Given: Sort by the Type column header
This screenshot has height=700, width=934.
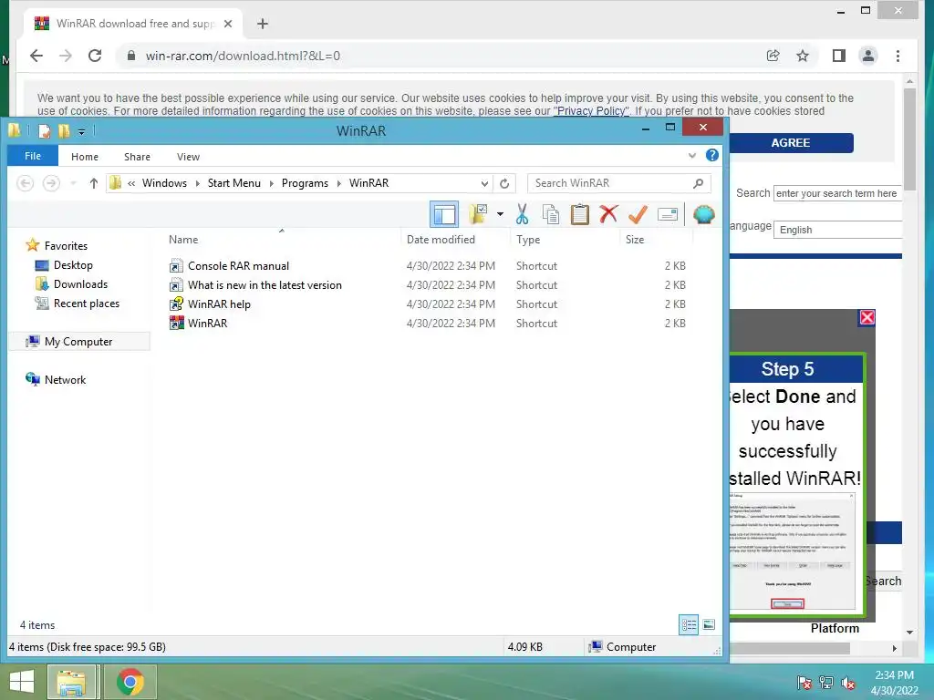Looking at the screenshot, I should pos(528,240).
